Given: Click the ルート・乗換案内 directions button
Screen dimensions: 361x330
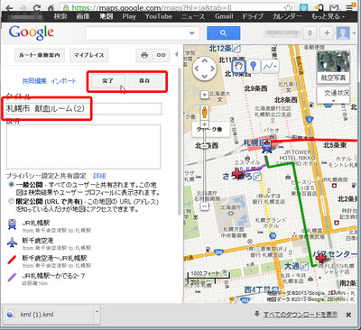Looking at the screenshot, I should click(40, 55).
